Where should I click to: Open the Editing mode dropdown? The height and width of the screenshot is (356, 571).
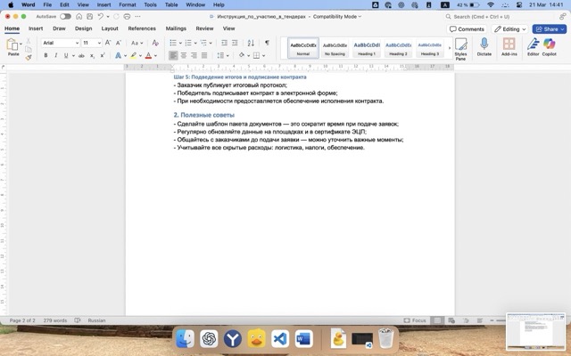(x=510, y=28)
